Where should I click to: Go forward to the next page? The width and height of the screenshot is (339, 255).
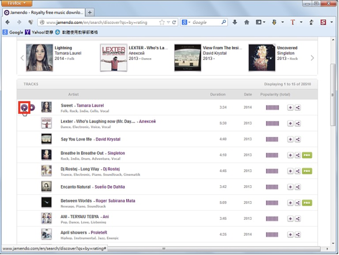pos(19,22)
